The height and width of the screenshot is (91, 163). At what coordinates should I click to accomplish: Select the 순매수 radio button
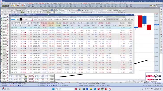pyautogui.click(x=65, y=19)
